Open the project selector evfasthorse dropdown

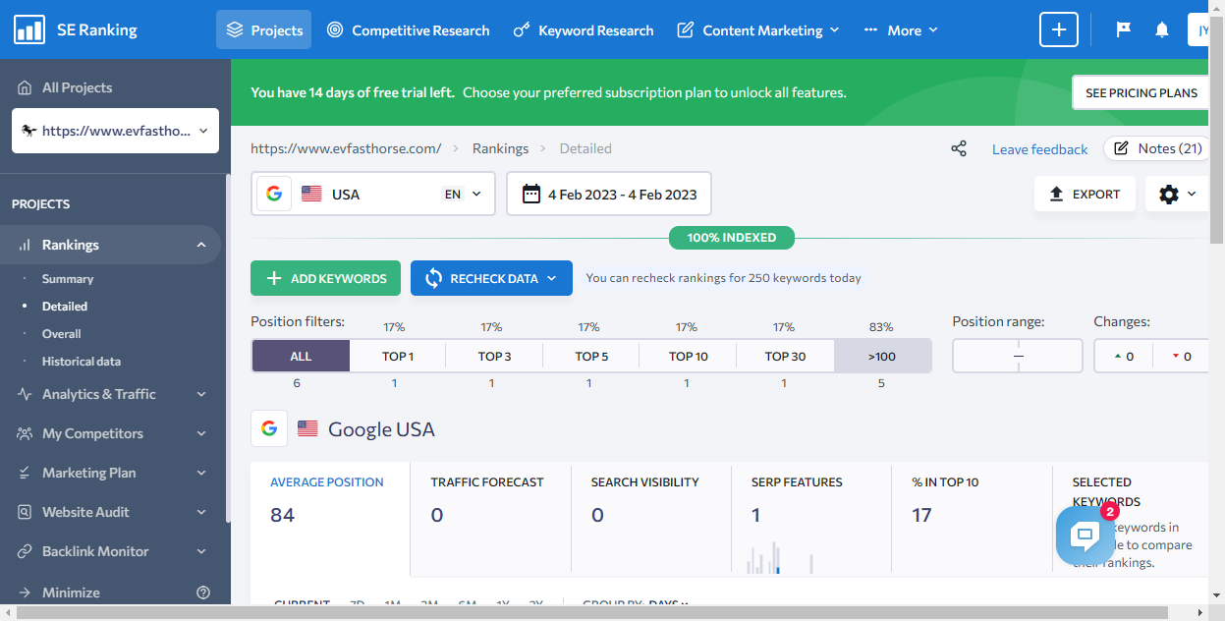point(115,131)
